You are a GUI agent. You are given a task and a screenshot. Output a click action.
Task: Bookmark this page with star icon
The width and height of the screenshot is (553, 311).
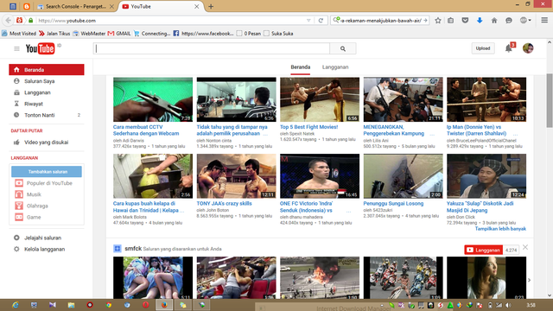438,21
